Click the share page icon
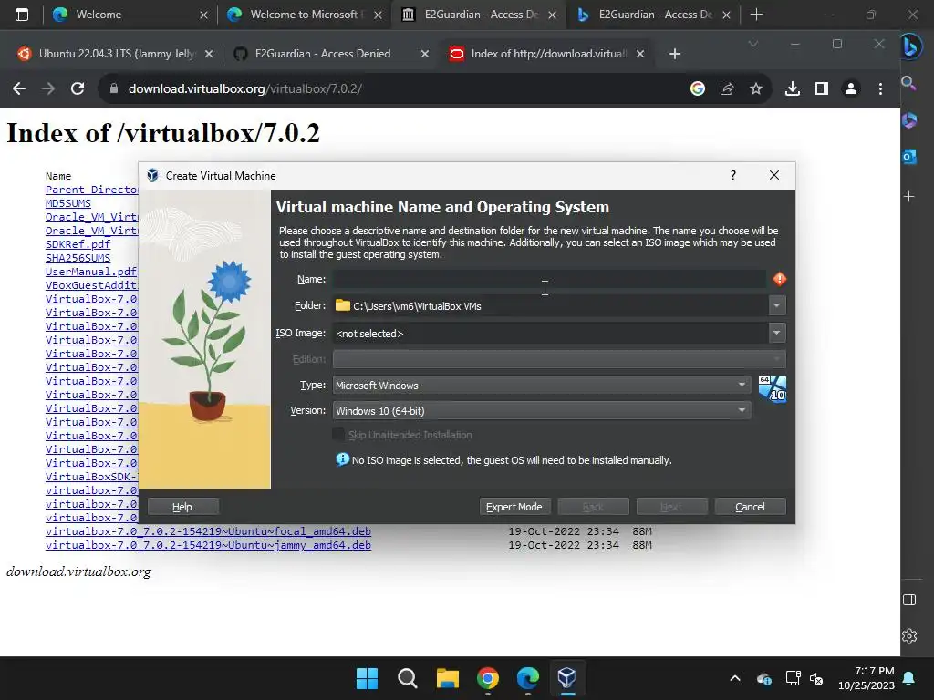The image size is (934, 700). (x=727, y=88)
